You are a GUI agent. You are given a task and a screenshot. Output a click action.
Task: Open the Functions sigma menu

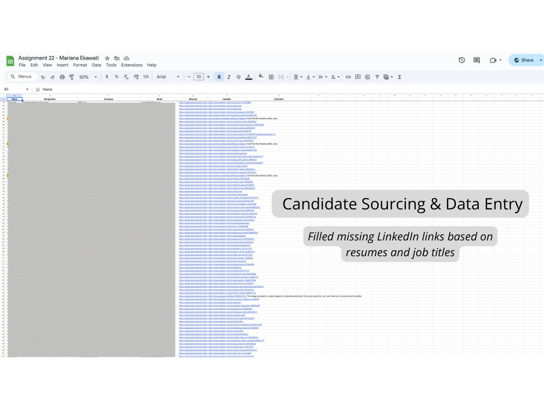coord(399,77)
